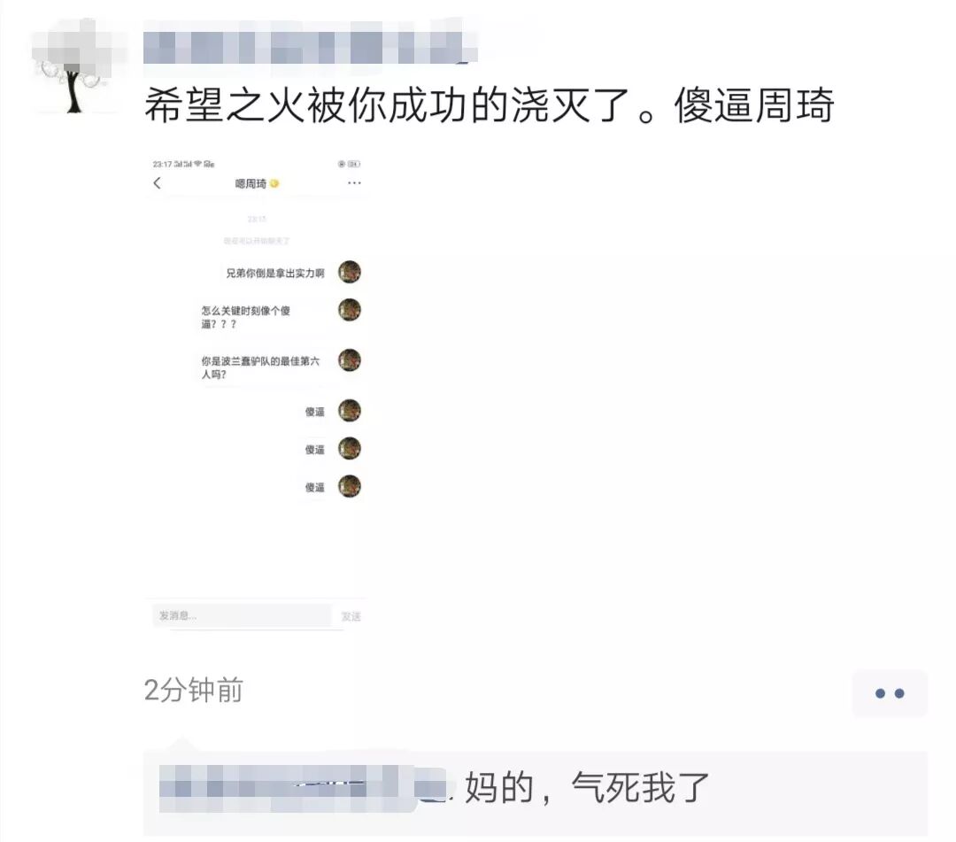The image size is (956, 842).
Task: Open the commenter's blurred name link
Action: 303,788
